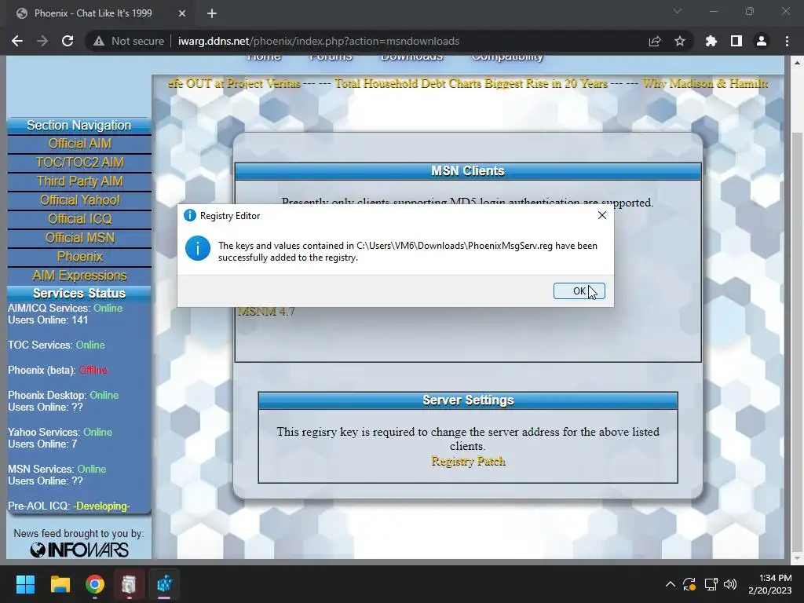Viewport: 804px width, 603px height.
Task: Click the network tray icon
Action: click(711, 584)
